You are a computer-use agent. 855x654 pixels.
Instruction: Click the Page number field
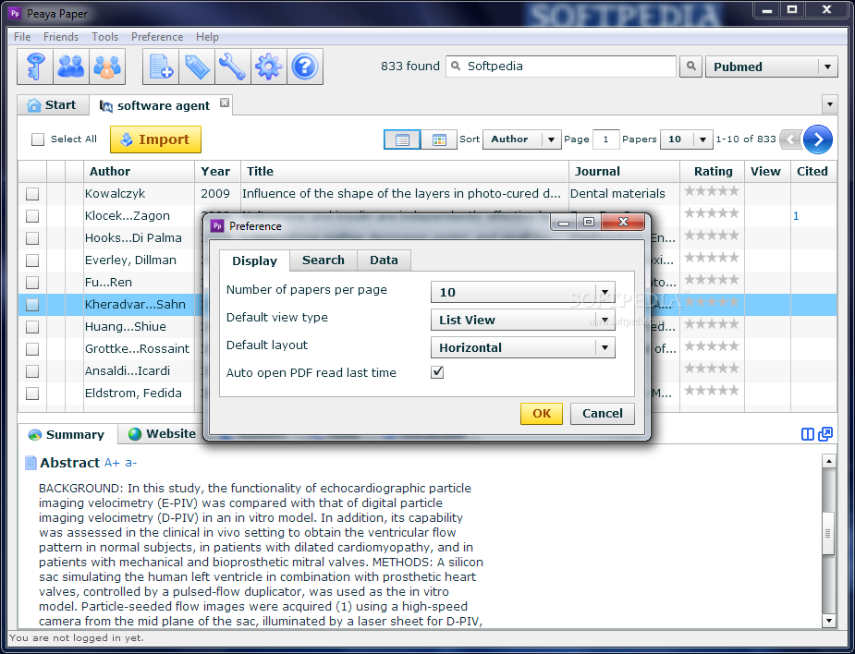[605, 139]
